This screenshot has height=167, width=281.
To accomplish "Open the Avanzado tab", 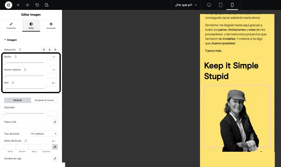I will coord(51,26).
